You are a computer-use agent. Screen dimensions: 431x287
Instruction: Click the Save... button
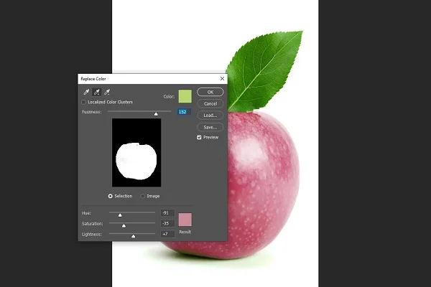[x=210, y=126]
